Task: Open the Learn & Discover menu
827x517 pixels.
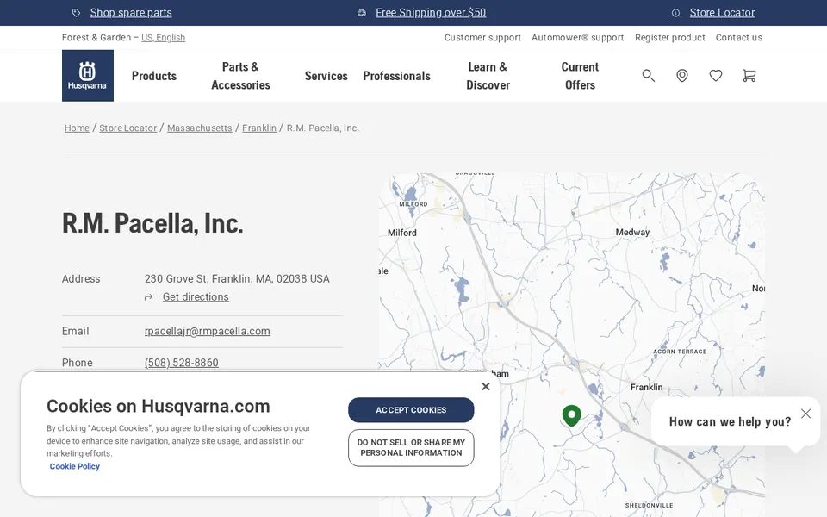Action: tap(488, 76)
